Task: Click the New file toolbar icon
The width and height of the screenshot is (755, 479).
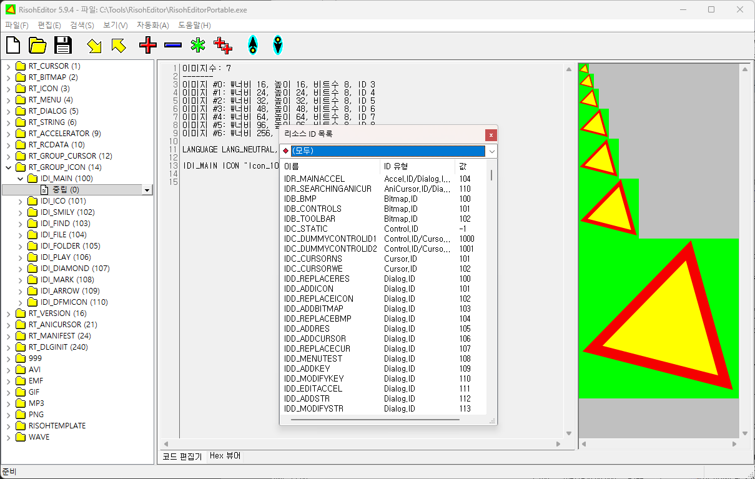Action: pos(13,45)
